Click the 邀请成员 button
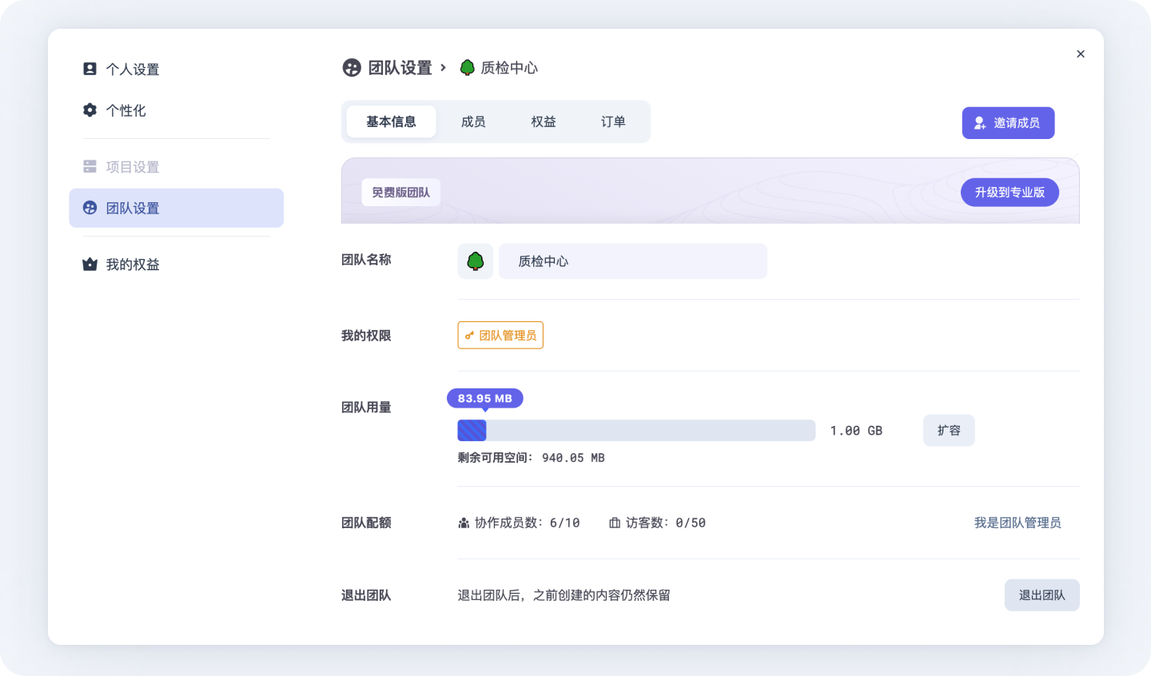 pyautogui.click(x=1008, y=123)
